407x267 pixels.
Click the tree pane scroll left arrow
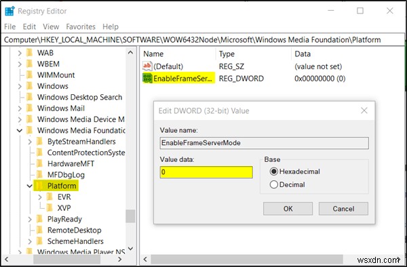7,260
